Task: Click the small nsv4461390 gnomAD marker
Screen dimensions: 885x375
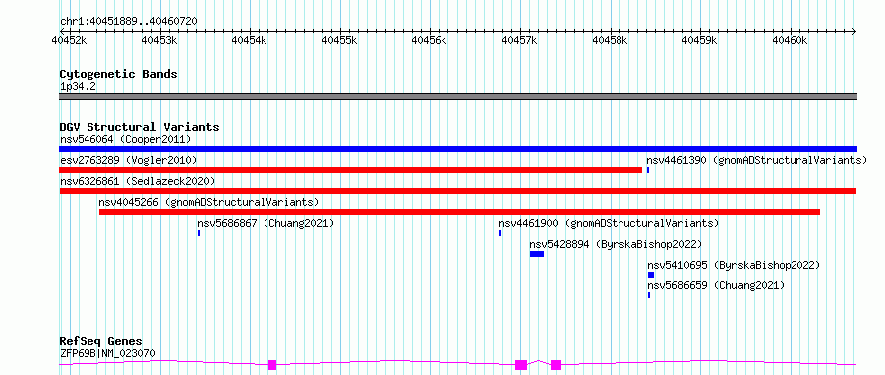Action: pyautogui.click(x=648, y=170)
